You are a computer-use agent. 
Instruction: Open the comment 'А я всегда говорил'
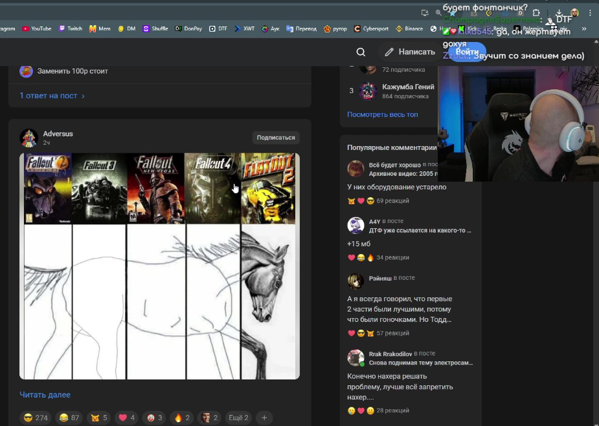coord(400,309)
